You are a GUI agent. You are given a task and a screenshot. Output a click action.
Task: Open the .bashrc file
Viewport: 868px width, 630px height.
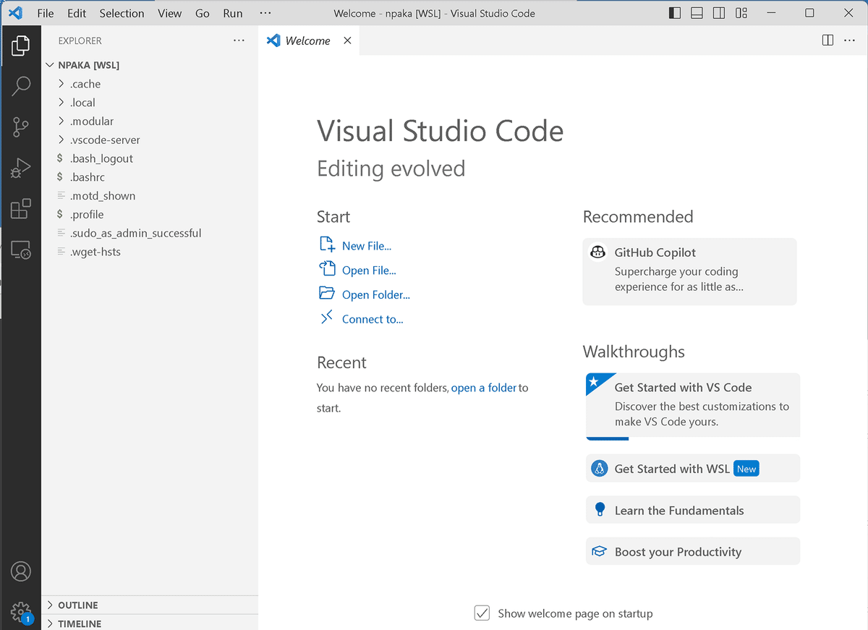tap(88, 177)
